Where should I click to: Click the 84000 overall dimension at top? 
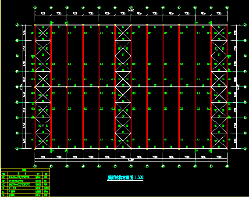131,11
